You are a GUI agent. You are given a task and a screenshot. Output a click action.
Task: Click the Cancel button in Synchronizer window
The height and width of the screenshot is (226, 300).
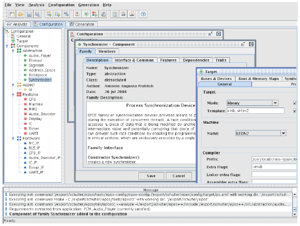click(179, 176)
